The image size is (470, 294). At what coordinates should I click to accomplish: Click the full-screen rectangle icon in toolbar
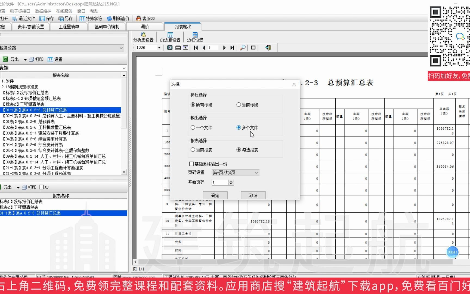click(x=253, y=48)
